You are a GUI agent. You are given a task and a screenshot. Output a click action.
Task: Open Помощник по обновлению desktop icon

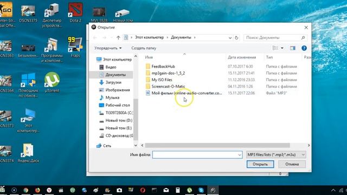[28, 86]
